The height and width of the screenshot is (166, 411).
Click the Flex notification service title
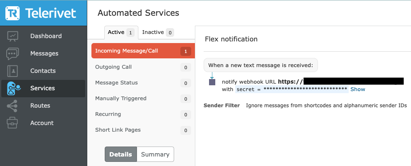[x=231, y=39]
